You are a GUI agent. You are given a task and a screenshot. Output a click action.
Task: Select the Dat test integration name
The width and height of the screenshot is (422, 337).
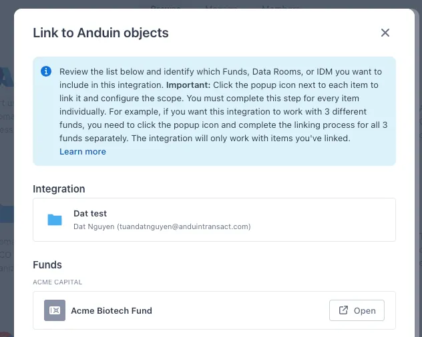(x=90, y=214)
